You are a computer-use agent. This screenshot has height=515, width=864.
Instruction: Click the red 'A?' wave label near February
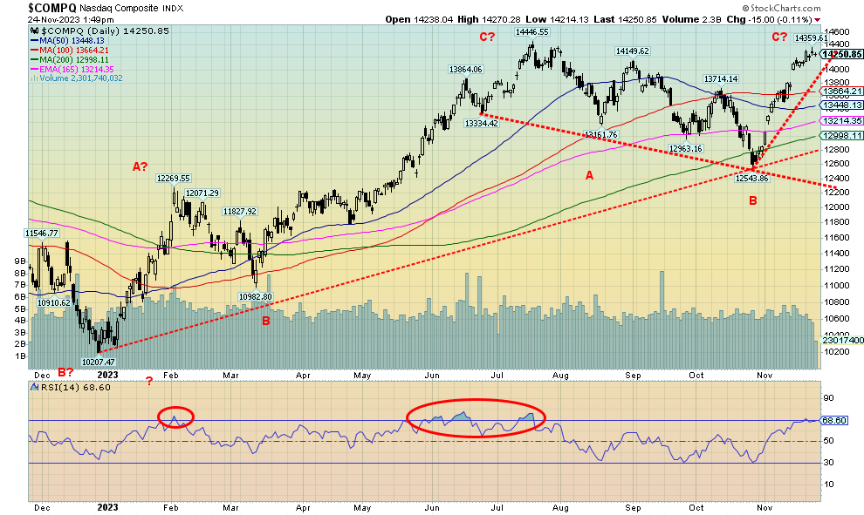pos(141,166)
